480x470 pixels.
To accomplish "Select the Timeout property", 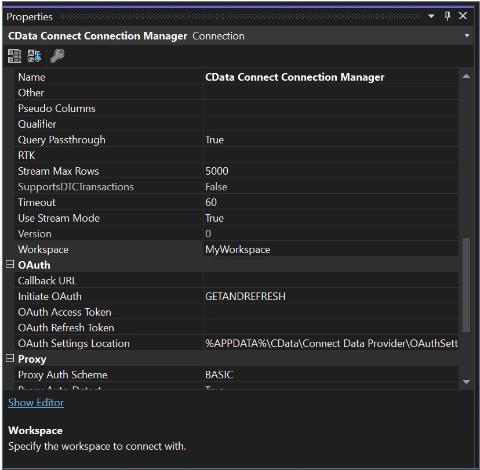I will coord(108,203).
